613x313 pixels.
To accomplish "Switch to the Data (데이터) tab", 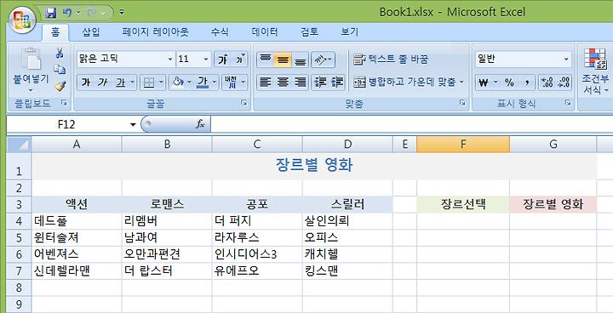I will coord(265,32).
